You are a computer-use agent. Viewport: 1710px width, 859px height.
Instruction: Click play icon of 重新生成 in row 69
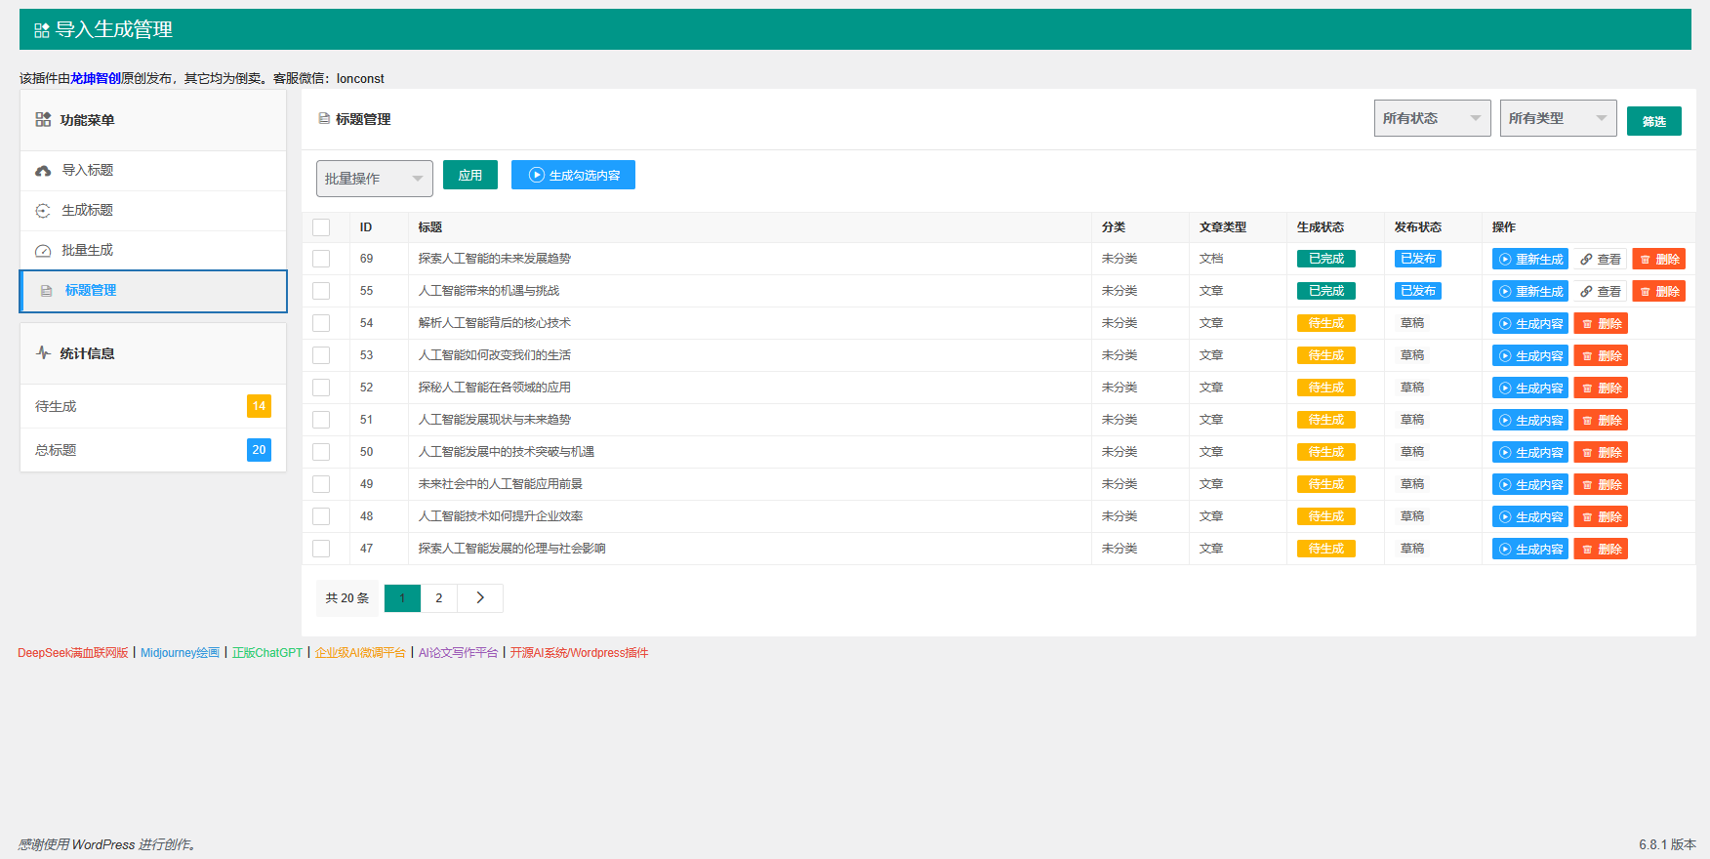[x=1505, y=260]
